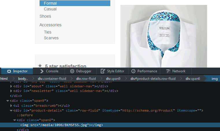Click the ul class="breadcrumb" markup line
220x131 pixels.
[42, 106]
